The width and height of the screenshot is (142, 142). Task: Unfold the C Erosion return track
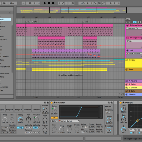coord(127,88)
